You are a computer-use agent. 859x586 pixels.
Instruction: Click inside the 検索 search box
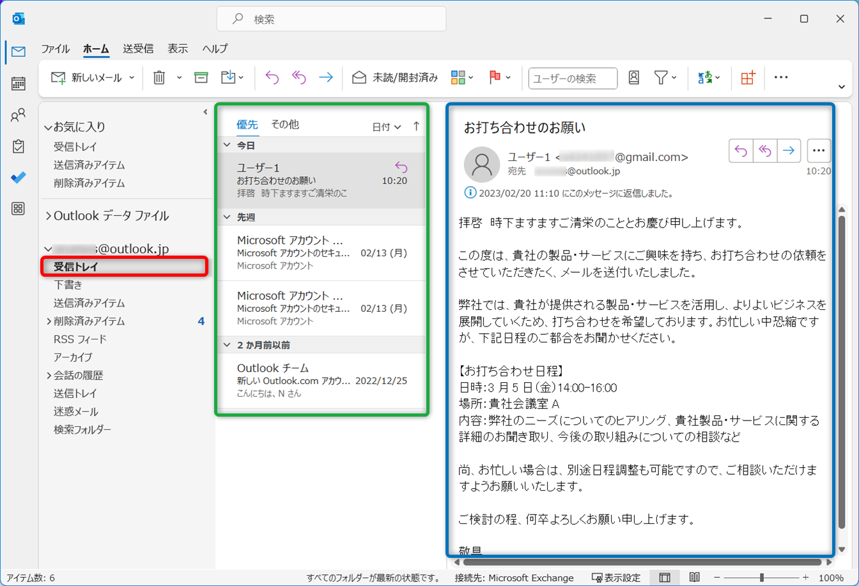pos(330,19)
